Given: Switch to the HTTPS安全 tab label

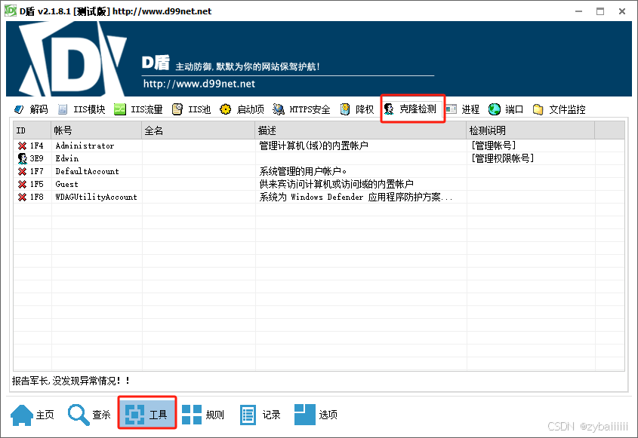Looking at the screenshot, I should coord(310,109).
